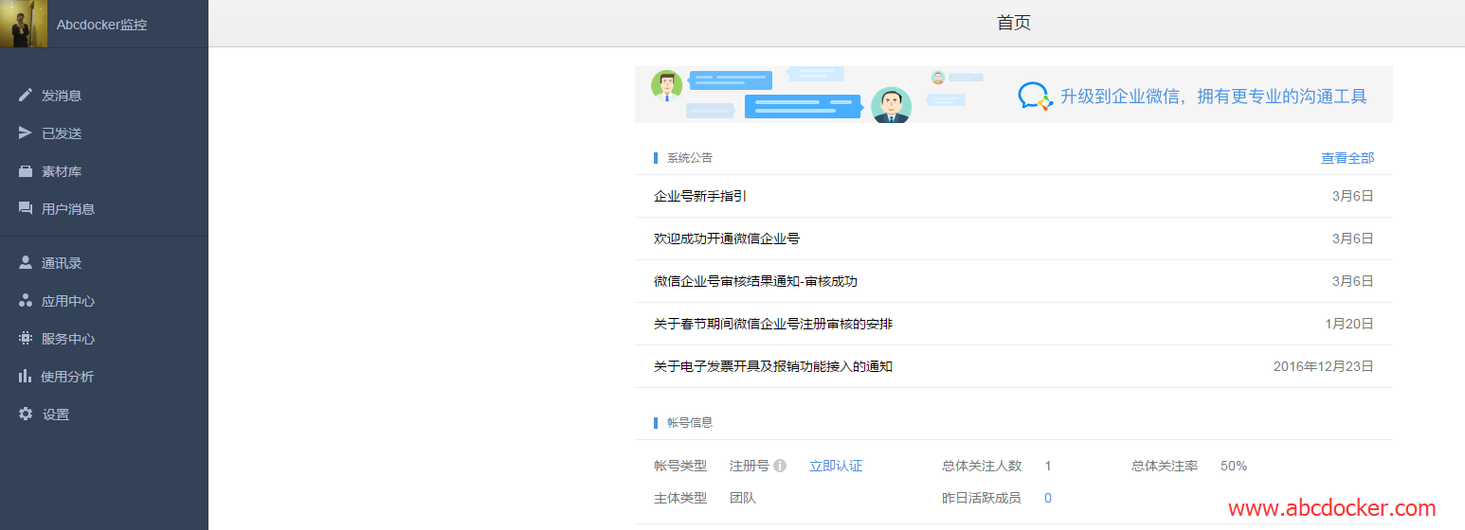1465x530 pixels.
Task: Click the 首页 page title
Action: click(1014, 23)
